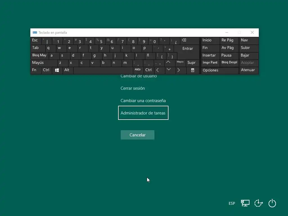The image size is (288, 216).
Task: Open the power options icon
Action: pos(272,203)
